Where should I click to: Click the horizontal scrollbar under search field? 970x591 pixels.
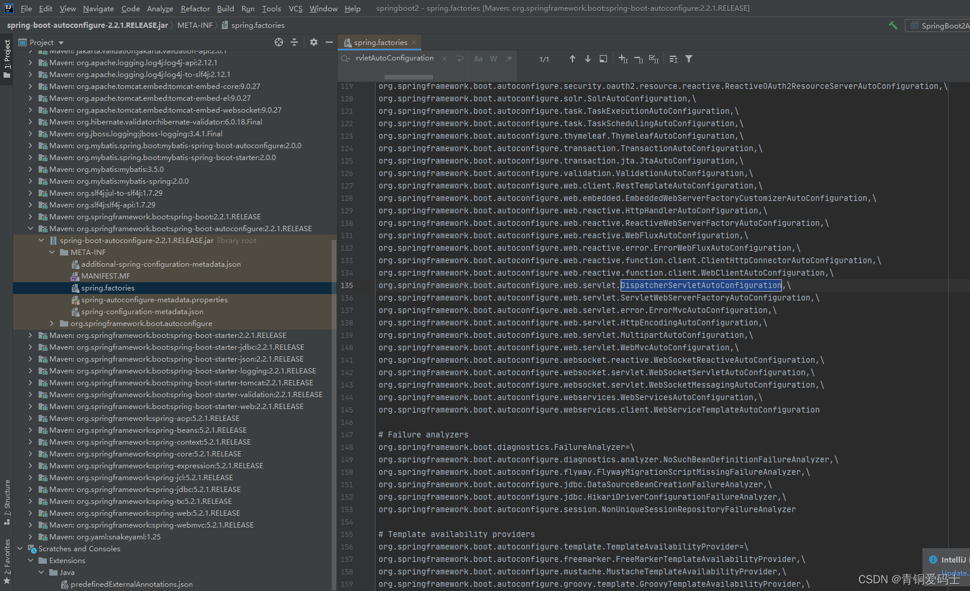[x=408, y=76]
